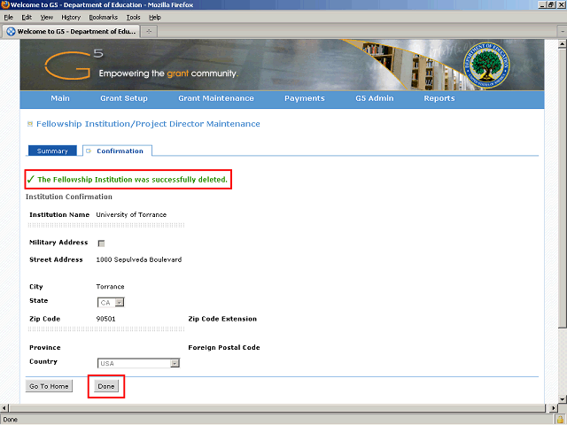The width and height of the screenshot is (567, 425).
Task: Open the Help menu
Action: coord(155,18)
